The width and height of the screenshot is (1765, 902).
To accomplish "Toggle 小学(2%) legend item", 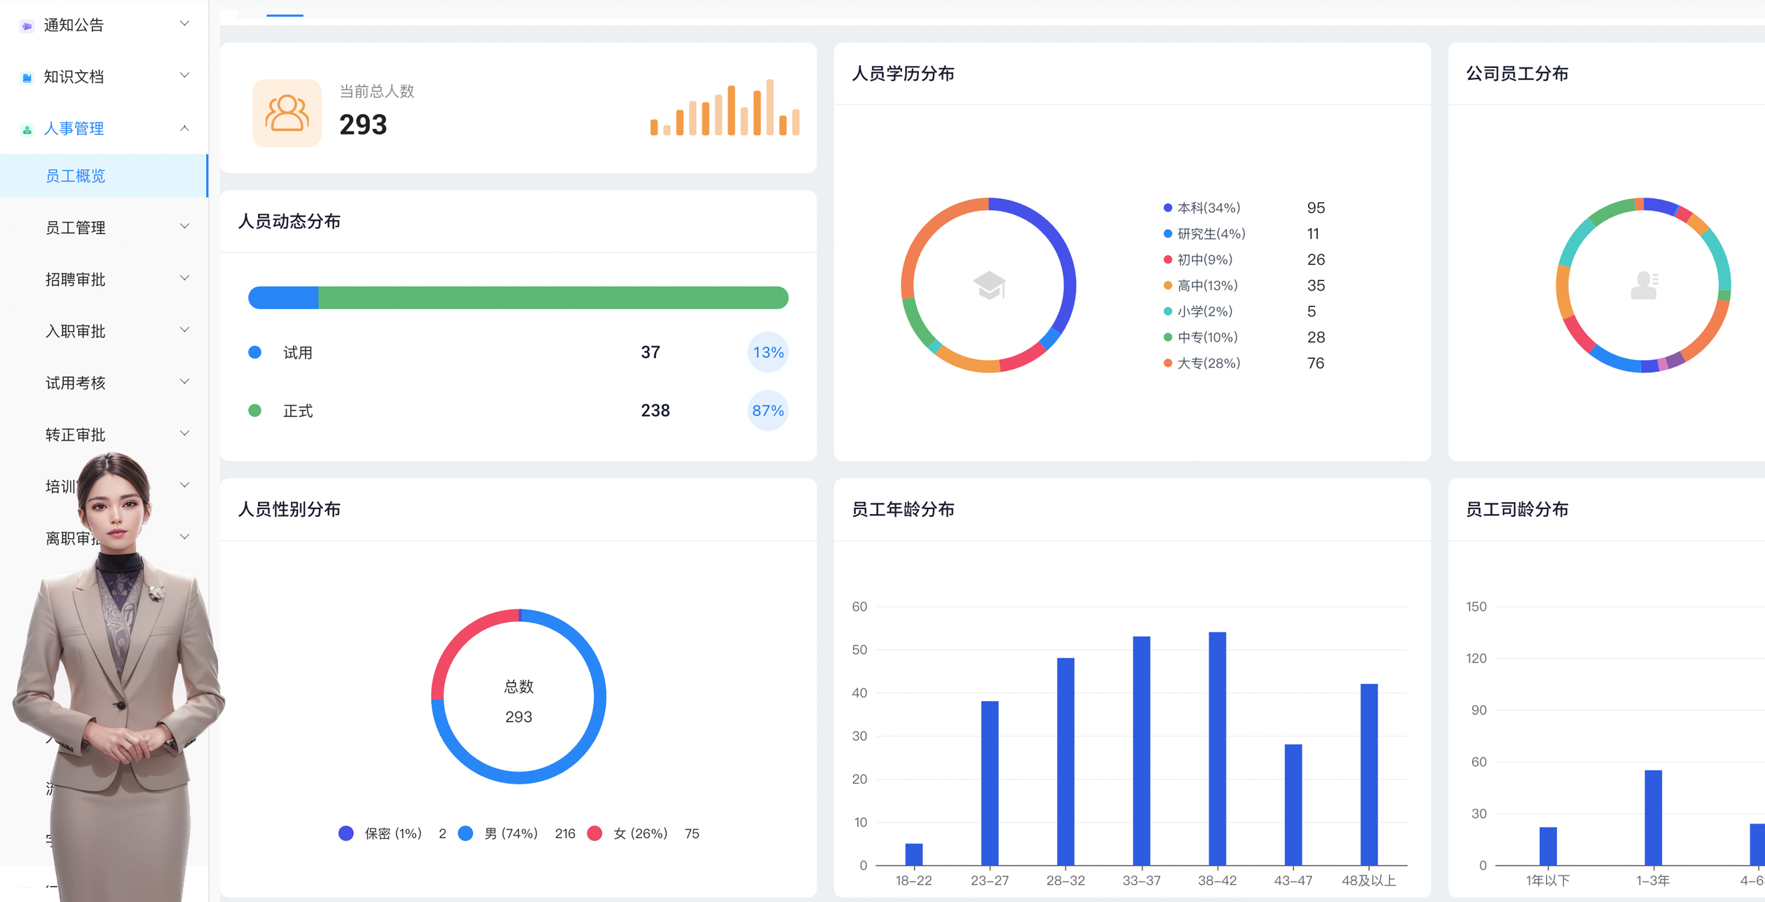I will pos(1198,312).
